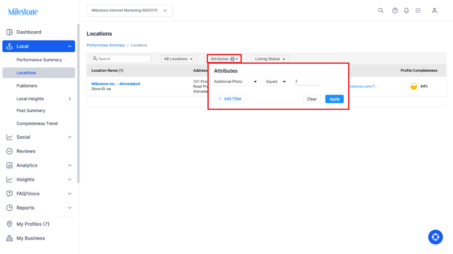Click the Profile Completeness column header
This screenshot has width=453, height=254.
coord(419,71)
